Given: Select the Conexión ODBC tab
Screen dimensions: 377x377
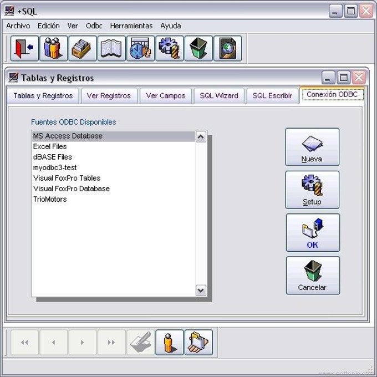Looking at the screenshot, I should pyautogui.click(x=332, y=94).
